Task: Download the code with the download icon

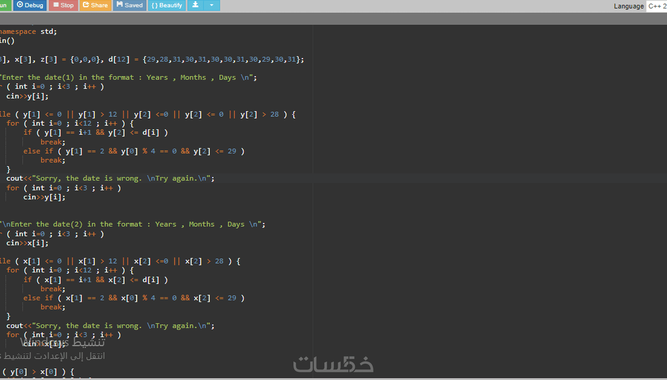Action: click(195, 5)
